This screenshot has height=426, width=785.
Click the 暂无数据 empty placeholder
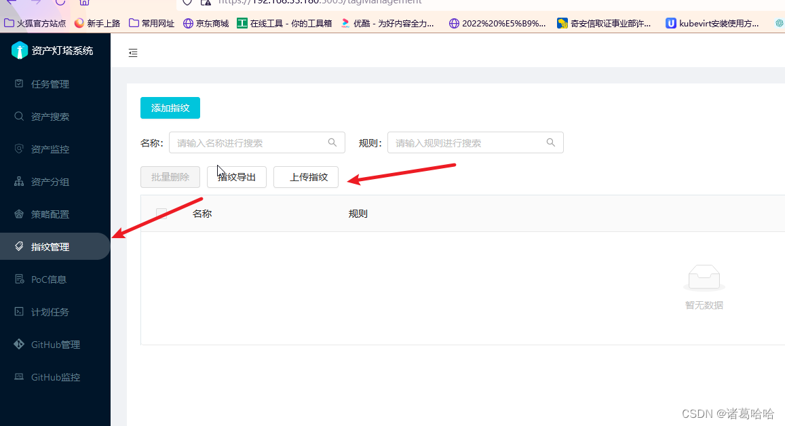(704, 287)
